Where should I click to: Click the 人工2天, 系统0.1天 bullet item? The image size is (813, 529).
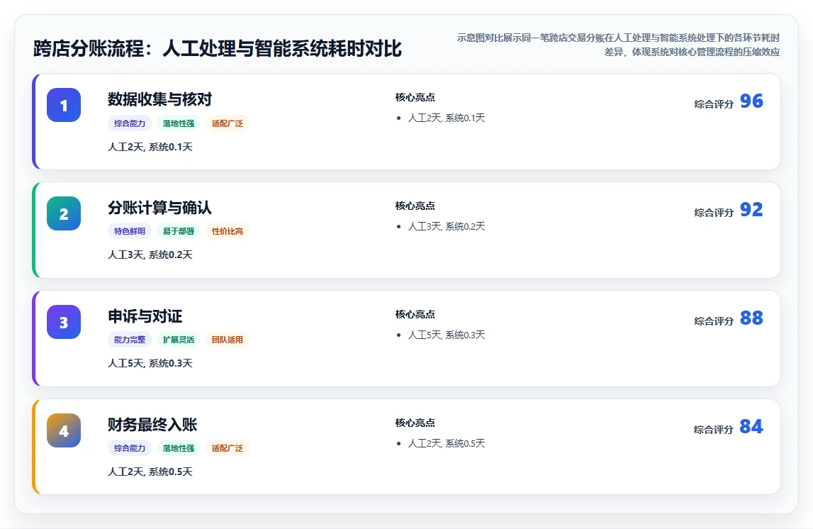pos(447,118)
